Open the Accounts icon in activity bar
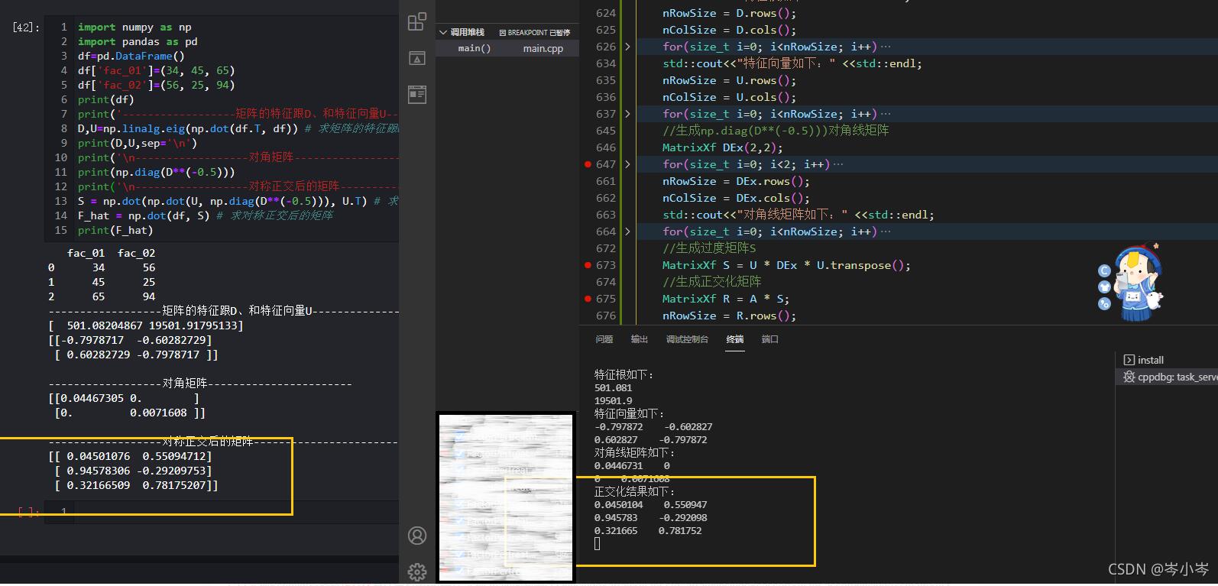Viewport: 1218px width, 586px height. [417, 536]
